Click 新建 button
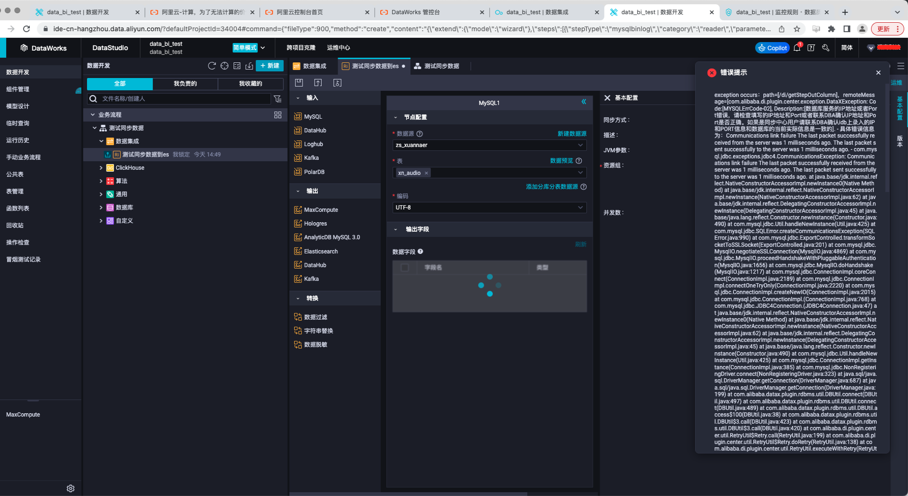The height and width of the screenshot is (496, 908). 270,66
